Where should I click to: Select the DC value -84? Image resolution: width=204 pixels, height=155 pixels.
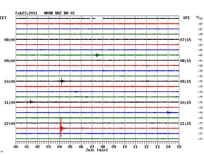click(x=200, y=24)
